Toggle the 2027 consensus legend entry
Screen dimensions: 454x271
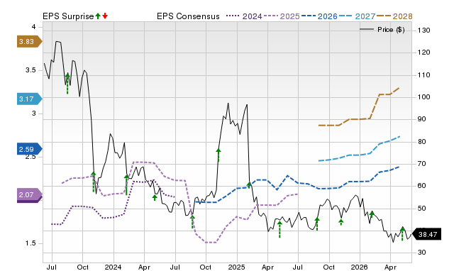[x=358, y=16]
